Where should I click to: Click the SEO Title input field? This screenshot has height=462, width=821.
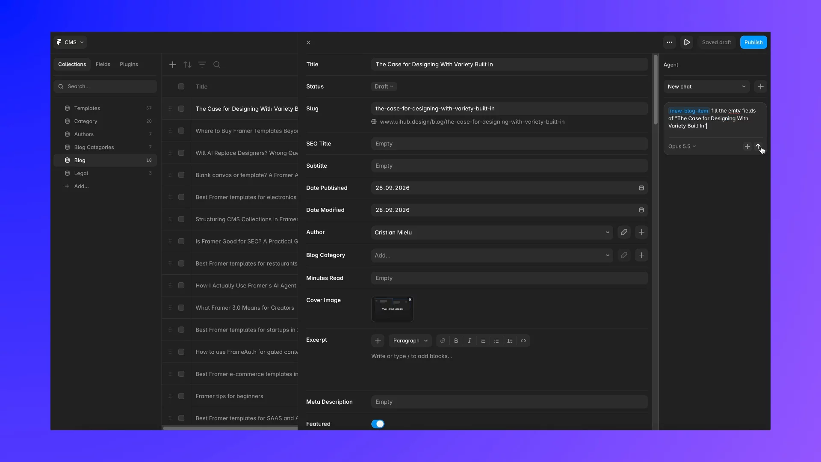tap(509, 144)
